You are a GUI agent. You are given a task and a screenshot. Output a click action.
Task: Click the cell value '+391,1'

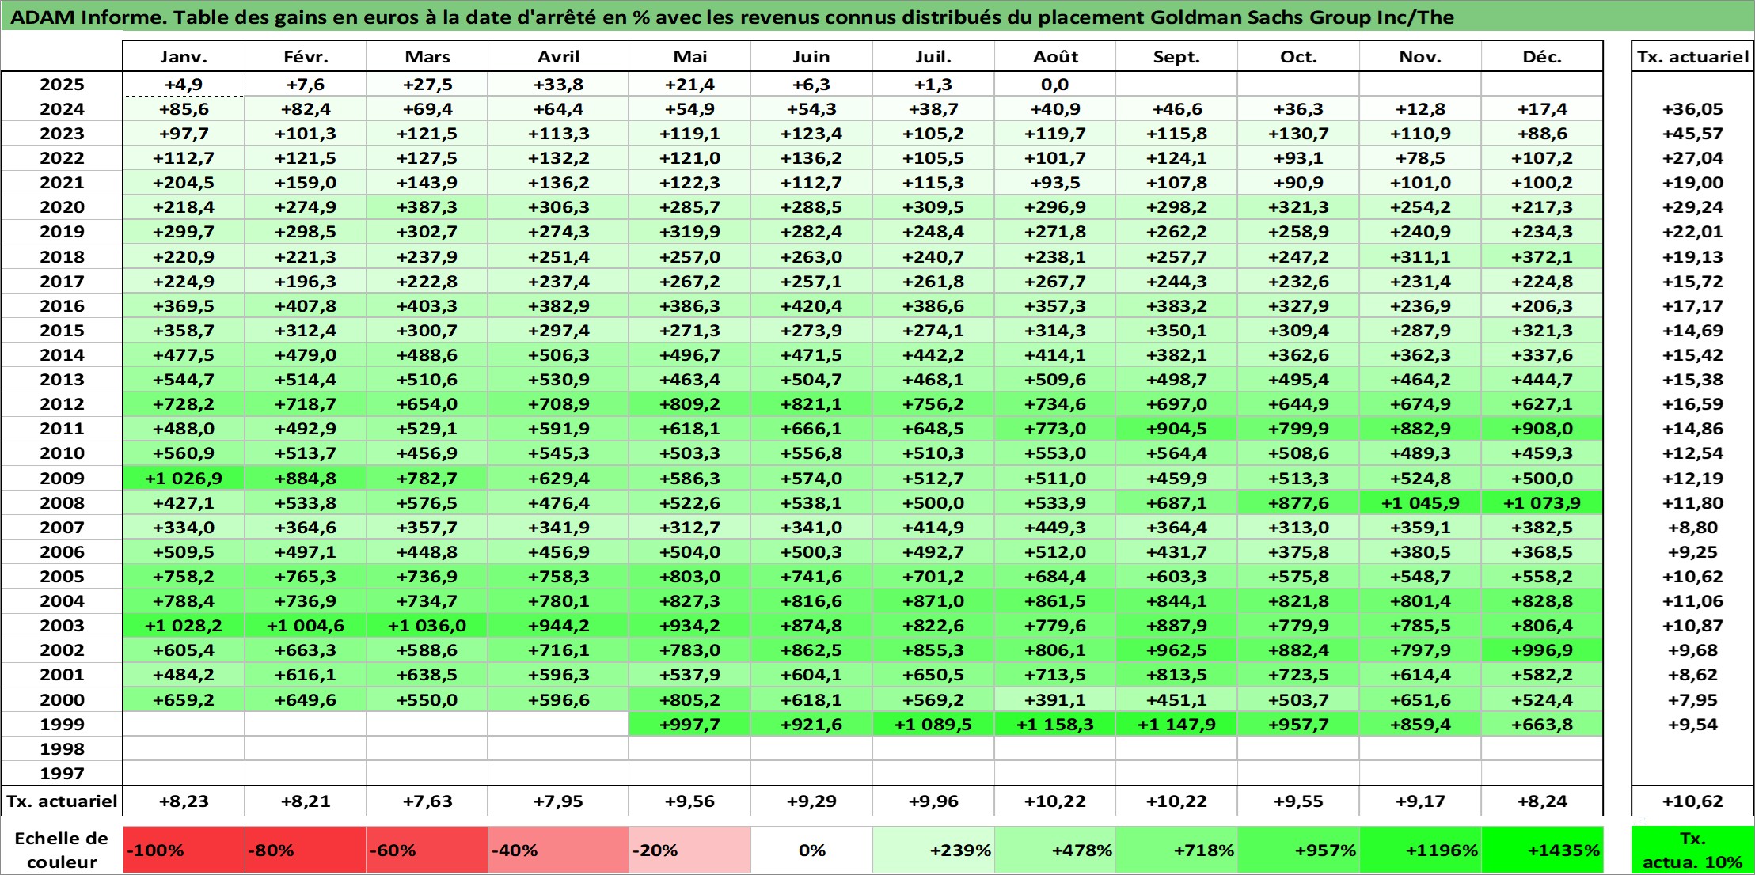1055,699
